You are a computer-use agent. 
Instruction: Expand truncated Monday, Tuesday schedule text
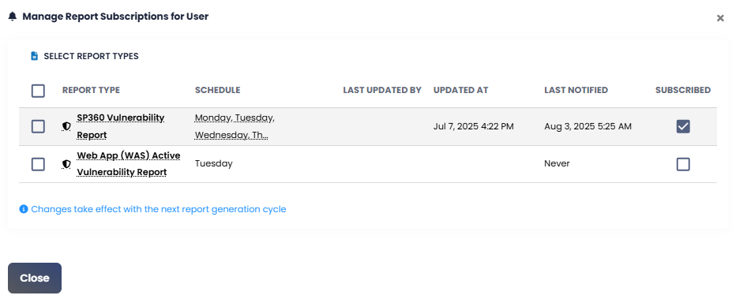click(235, 126)
